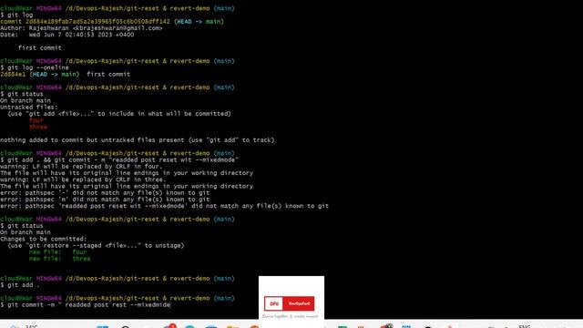Viewport: 583px width, 328px height.
Task: Click the 'git restore --staged <file>...' hint line
Action: [96, 246]
